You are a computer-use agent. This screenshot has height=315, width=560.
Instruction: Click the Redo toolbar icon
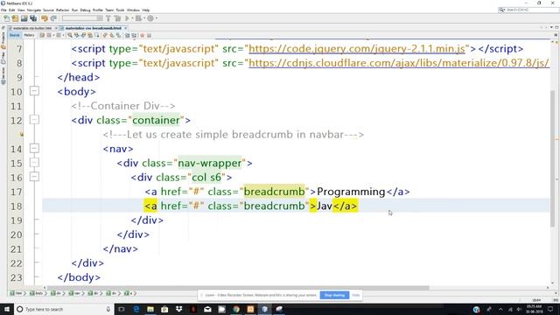tap(53, 18)
